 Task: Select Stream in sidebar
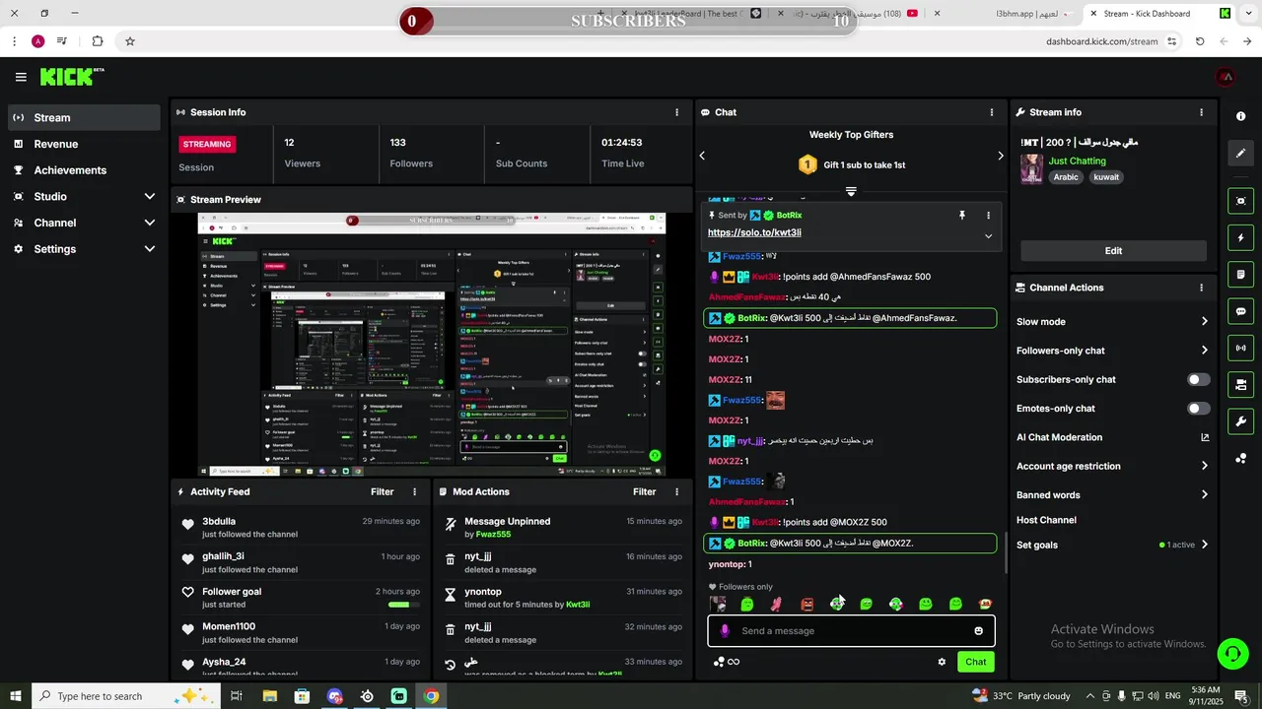[83, 117]
